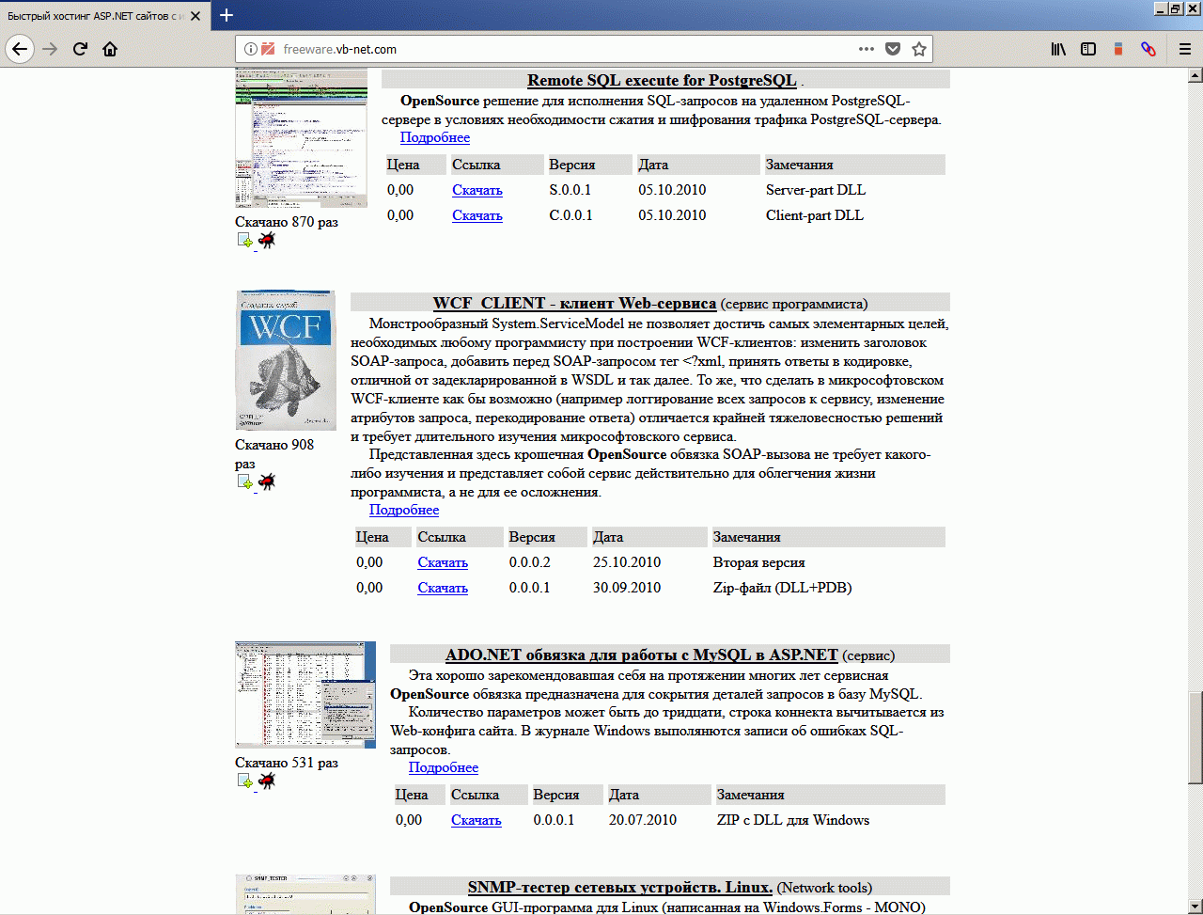Click the note Вторая версия
This screenshot has width=1203, height=915.
tap(759, 562)
